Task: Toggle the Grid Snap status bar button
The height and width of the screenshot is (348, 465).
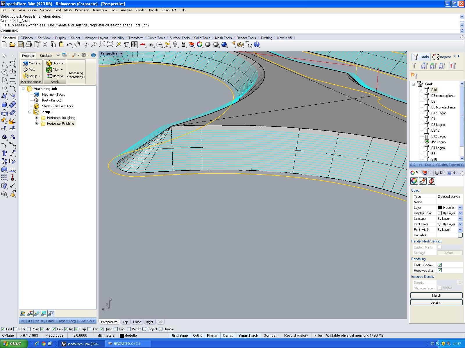Action: click(x=180, y=336)
